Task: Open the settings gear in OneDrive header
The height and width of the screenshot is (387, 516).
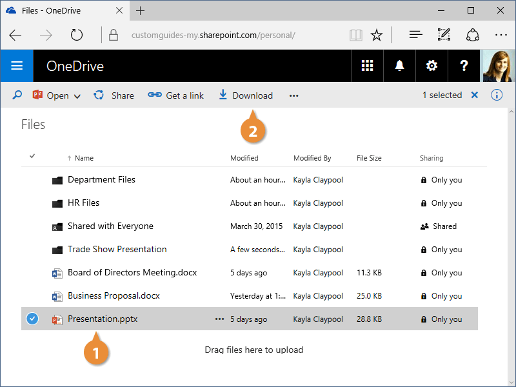Action: (x=432, y=66)
